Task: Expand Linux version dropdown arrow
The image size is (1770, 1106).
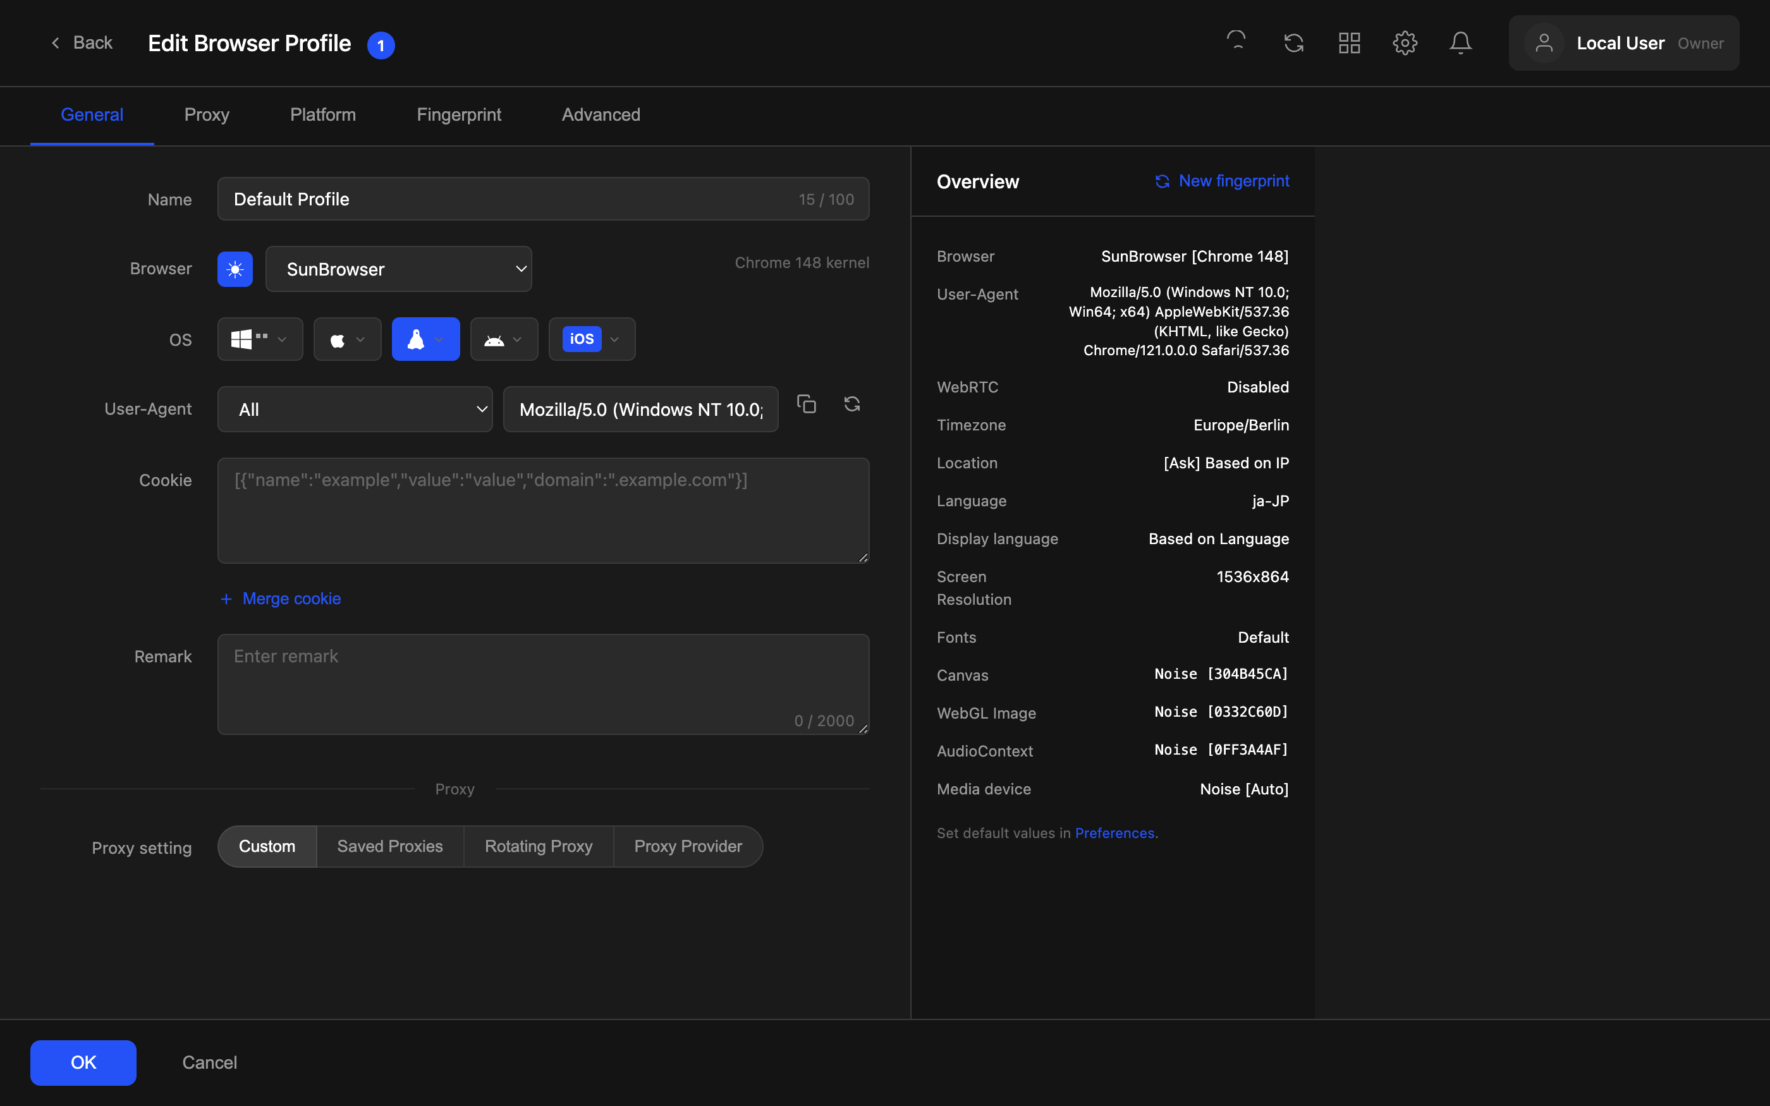Action: pyautogui.click(x=439, y=339)
